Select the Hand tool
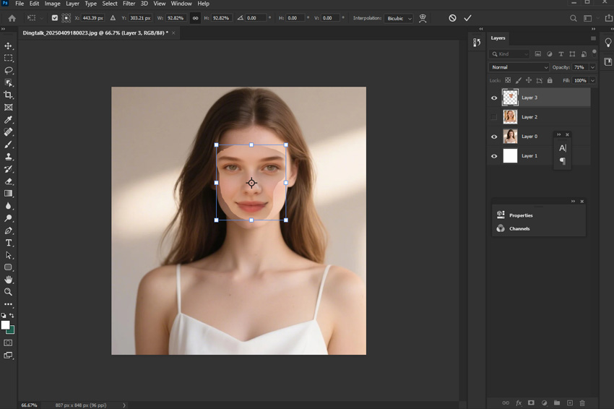This screenshot has width=614, height=409. [x=8, y=280]
